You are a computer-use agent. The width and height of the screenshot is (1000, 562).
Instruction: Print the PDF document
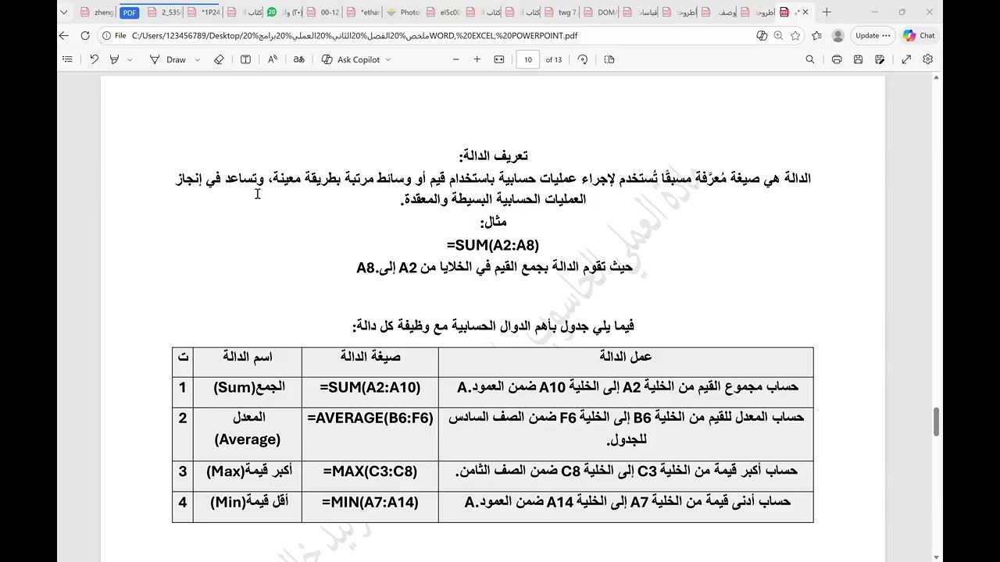click(x=837, y=59)
